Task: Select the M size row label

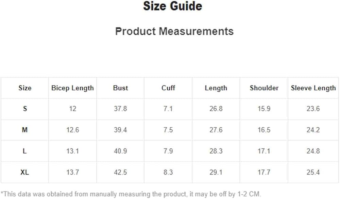Action: tap(25, 130)
